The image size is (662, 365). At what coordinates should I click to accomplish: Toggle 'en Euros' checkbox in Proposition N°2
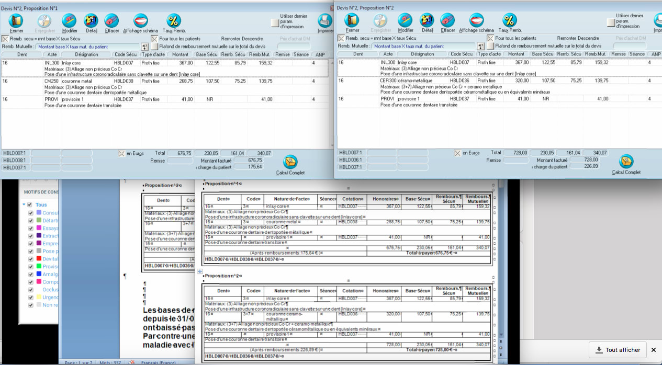457,153
